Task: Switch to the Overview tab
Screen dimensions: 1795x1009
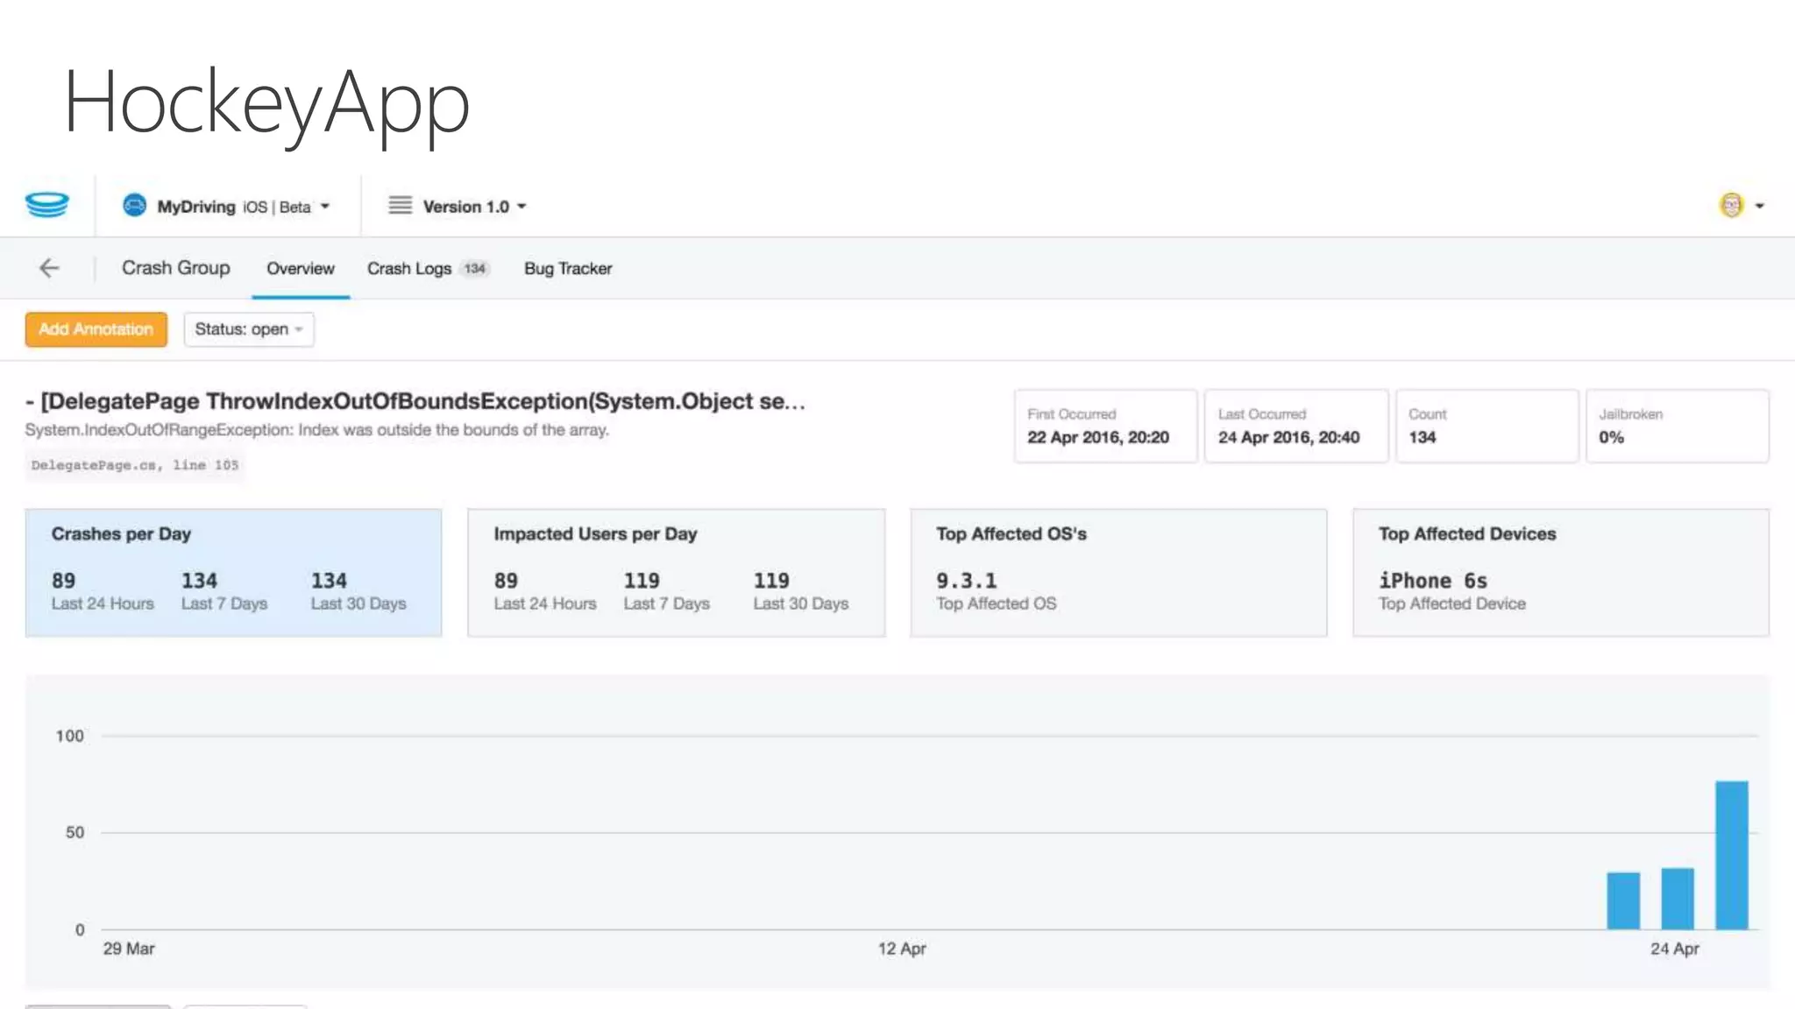Action: click(x=301, y=269)
